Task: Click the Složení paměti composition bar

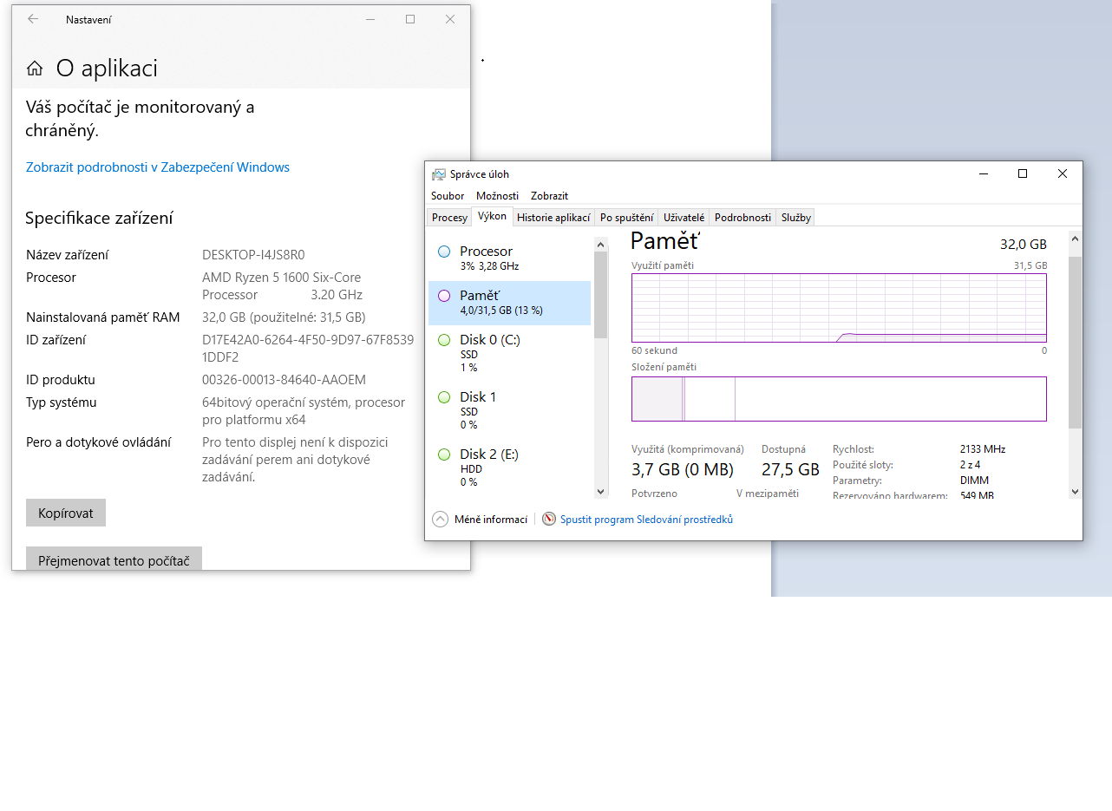Action: (x=839, y=399)
